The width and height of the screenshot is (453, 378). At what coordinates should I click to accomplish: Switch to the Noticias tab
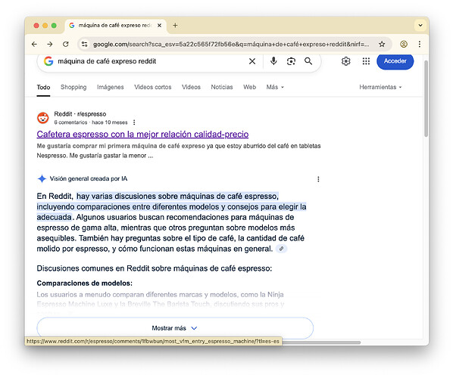coord(222,87)
